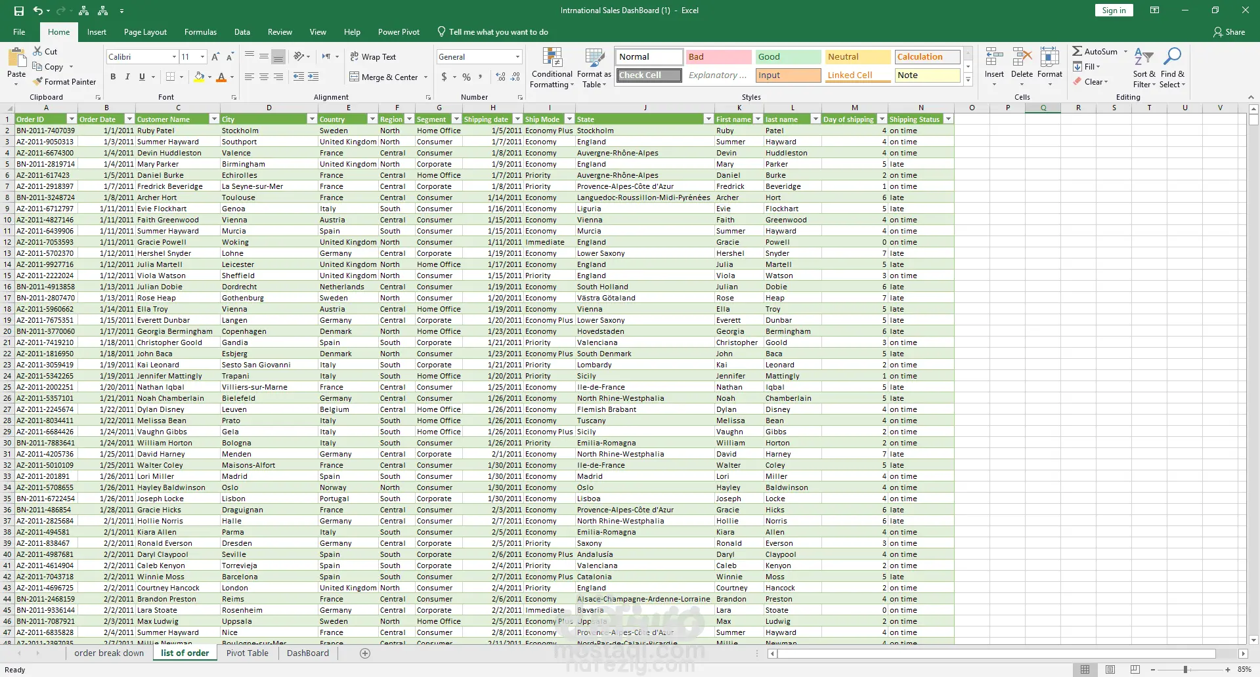Click the Middle Align icon

click(x=264, y=56)
